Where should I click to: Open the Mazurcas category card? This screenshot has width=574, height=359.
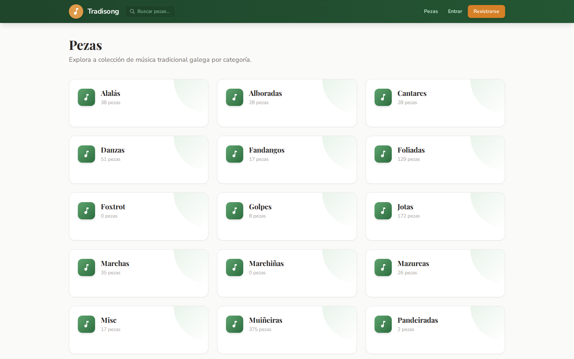[435, 273]
